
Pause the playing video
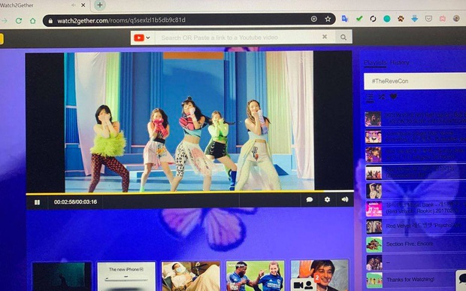tap(37, 202)
